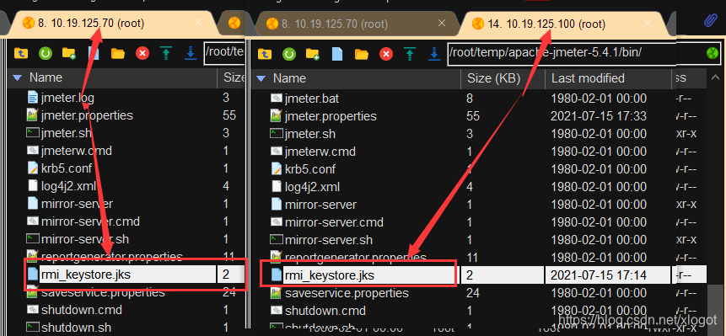726x336 pixels.
Task: Click jmeter.bat file icon
Action: [x=277, y=99]
